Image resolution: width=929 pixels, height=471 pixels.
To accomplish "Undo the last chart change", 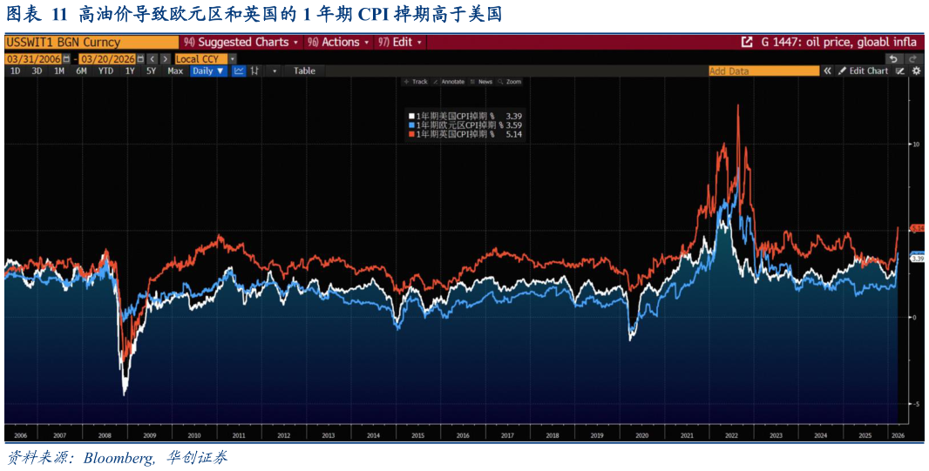I will tap(893, 59).
